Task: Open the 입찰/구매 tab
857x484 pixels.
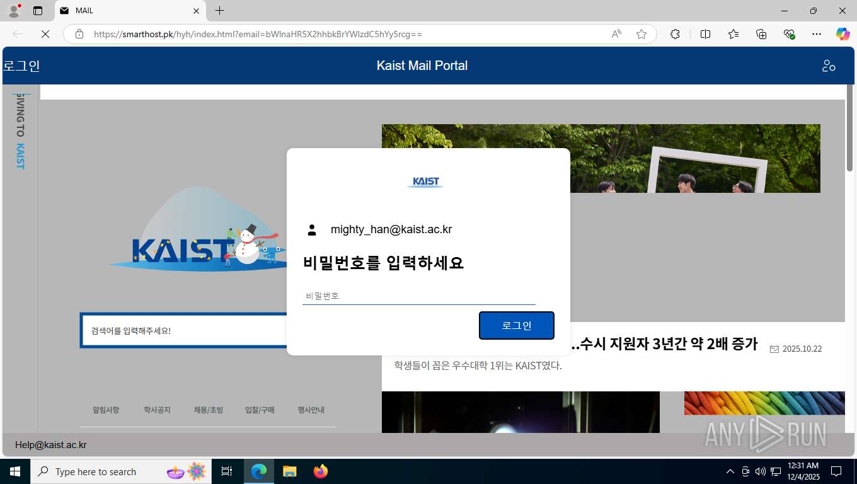Action: point(260,410)
